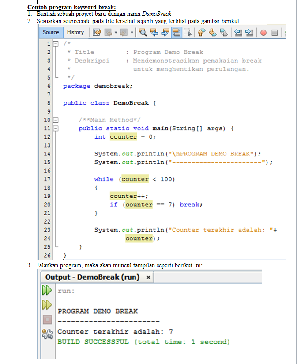This screenshot has height=364, width=297.
Task: Click Next Bookmark down-arrow icon
Action: click(x=213, y=33)
